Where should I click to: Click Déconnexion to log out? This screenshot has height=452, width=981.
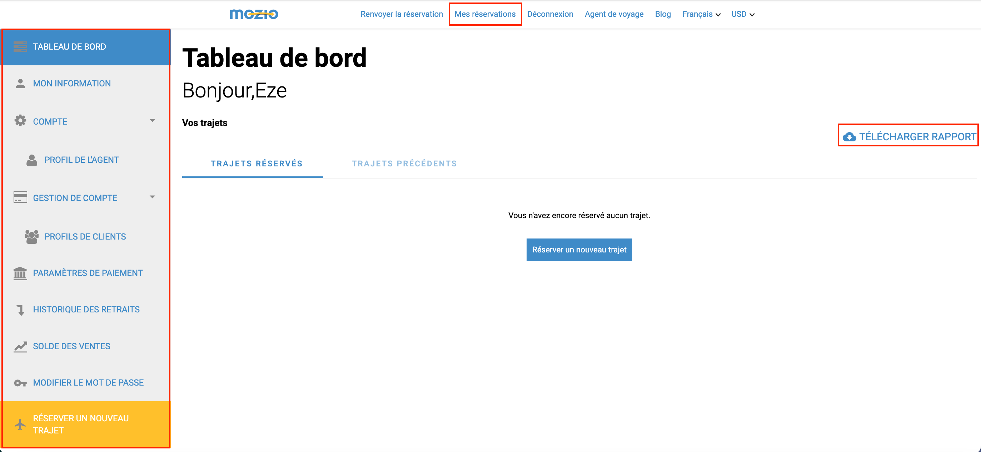550,14
